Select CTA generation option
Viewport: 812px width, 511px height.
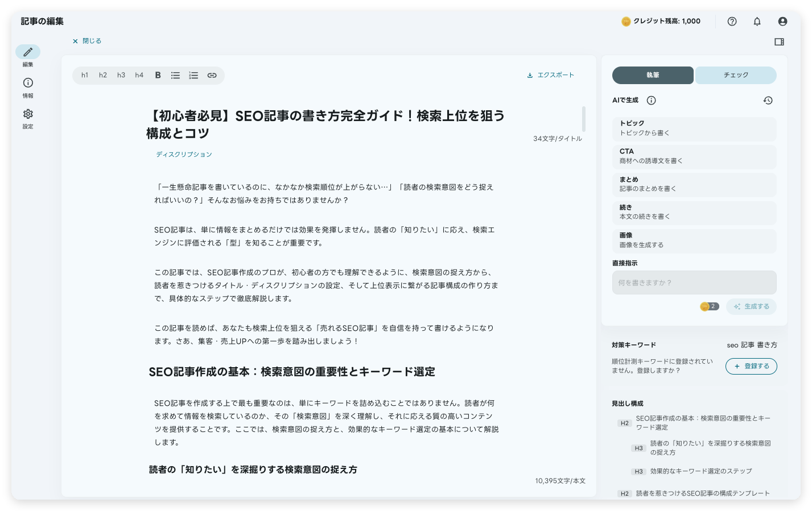tap(694, 156)
